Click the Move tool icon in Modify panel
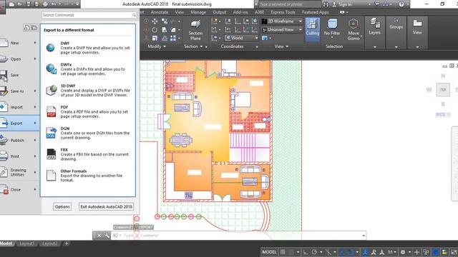 (x=155, y=21)
